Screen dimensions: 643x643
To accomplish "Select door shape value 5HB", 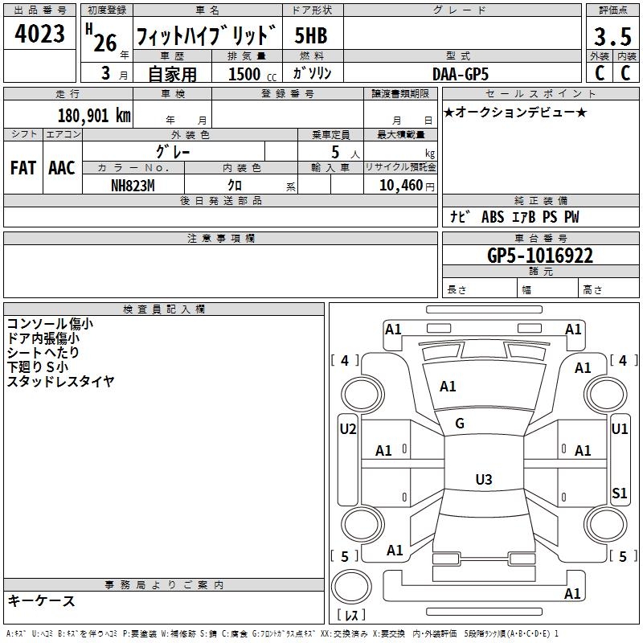I will point(311,35).
